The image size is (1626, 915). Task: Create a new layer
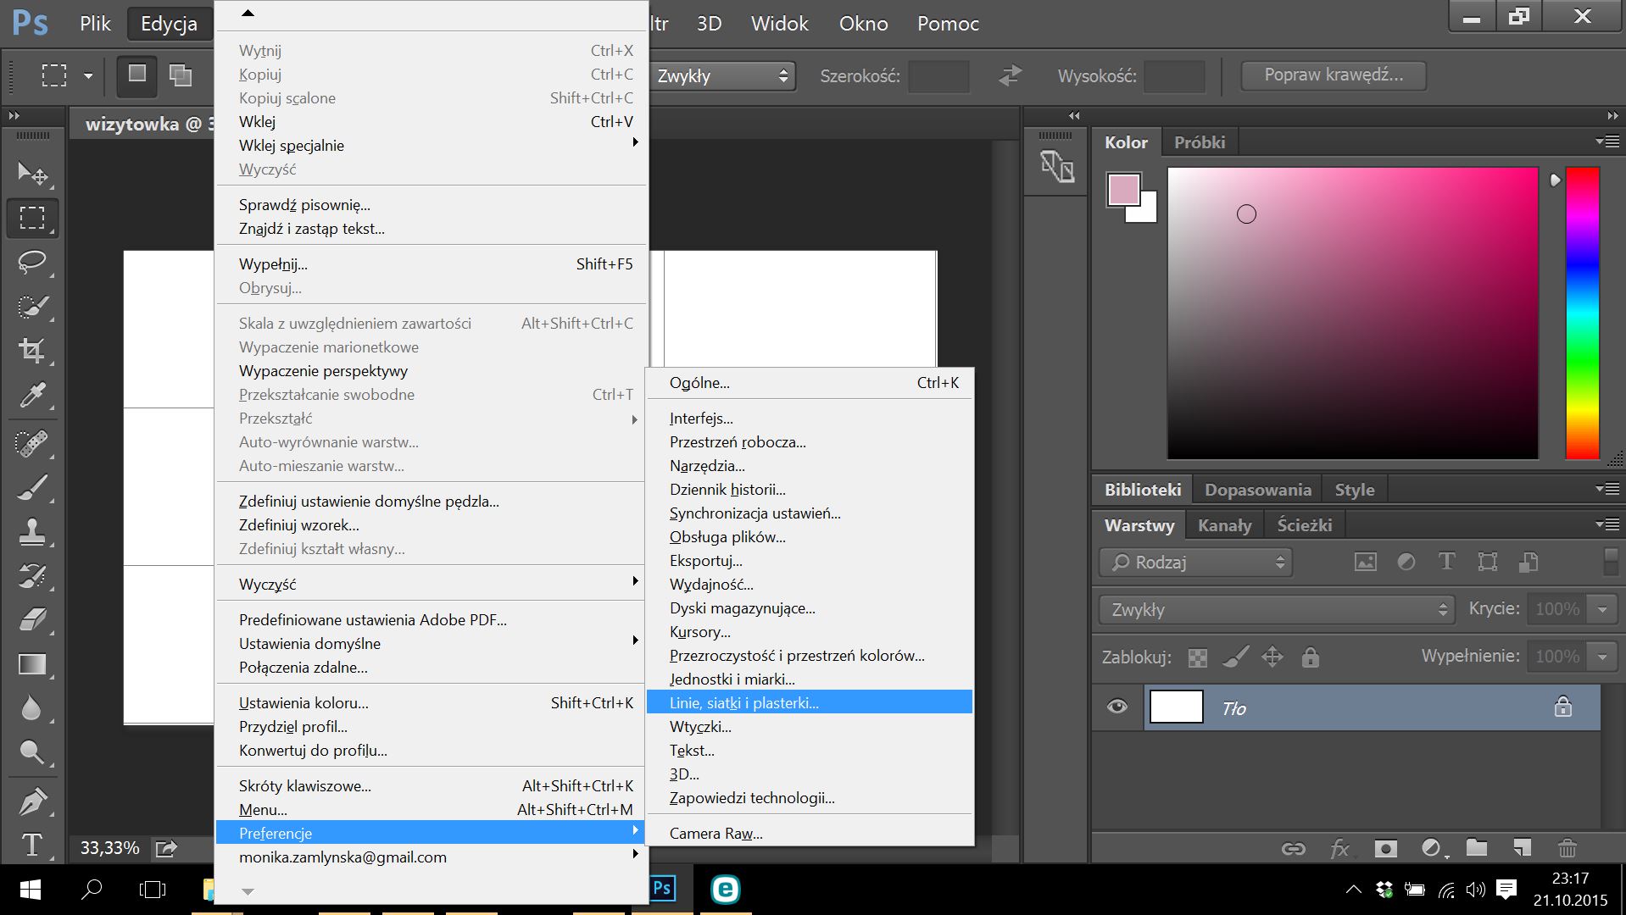pos(1522,847)
